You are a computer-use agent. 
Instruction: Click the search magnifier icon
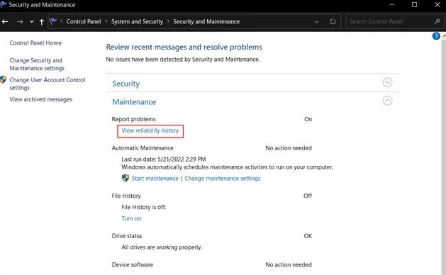click(437, 21)
